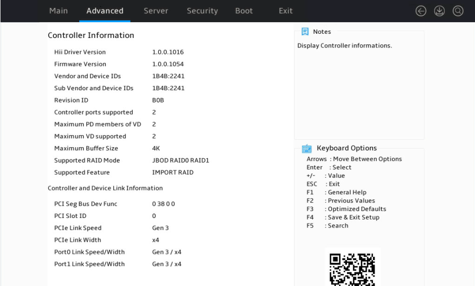Click the F3 Optimized Defaults entry

(x=346, y=209)
